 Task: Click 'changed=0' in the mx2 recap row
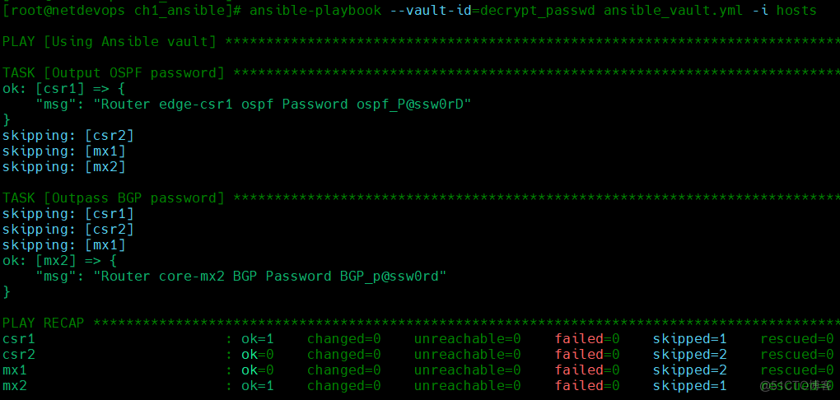pyautogui.click(x=343, y=385)
